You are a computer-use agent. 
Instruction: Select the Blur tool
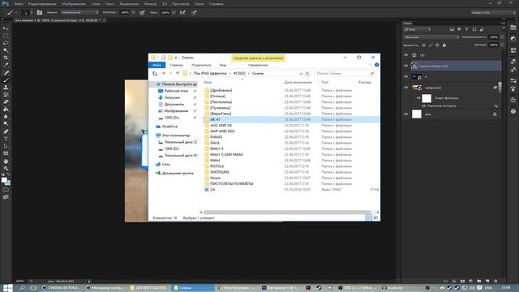pos(6,117)
